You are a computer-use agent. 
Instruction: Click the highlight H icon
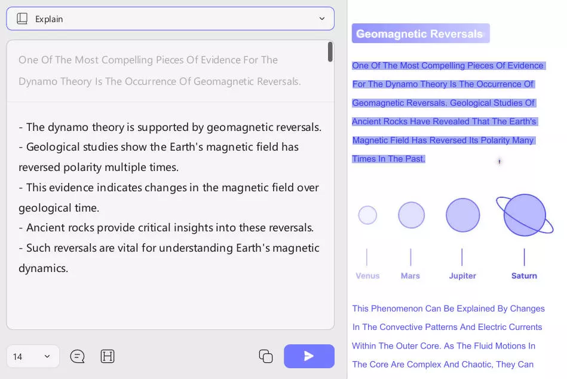108,356
